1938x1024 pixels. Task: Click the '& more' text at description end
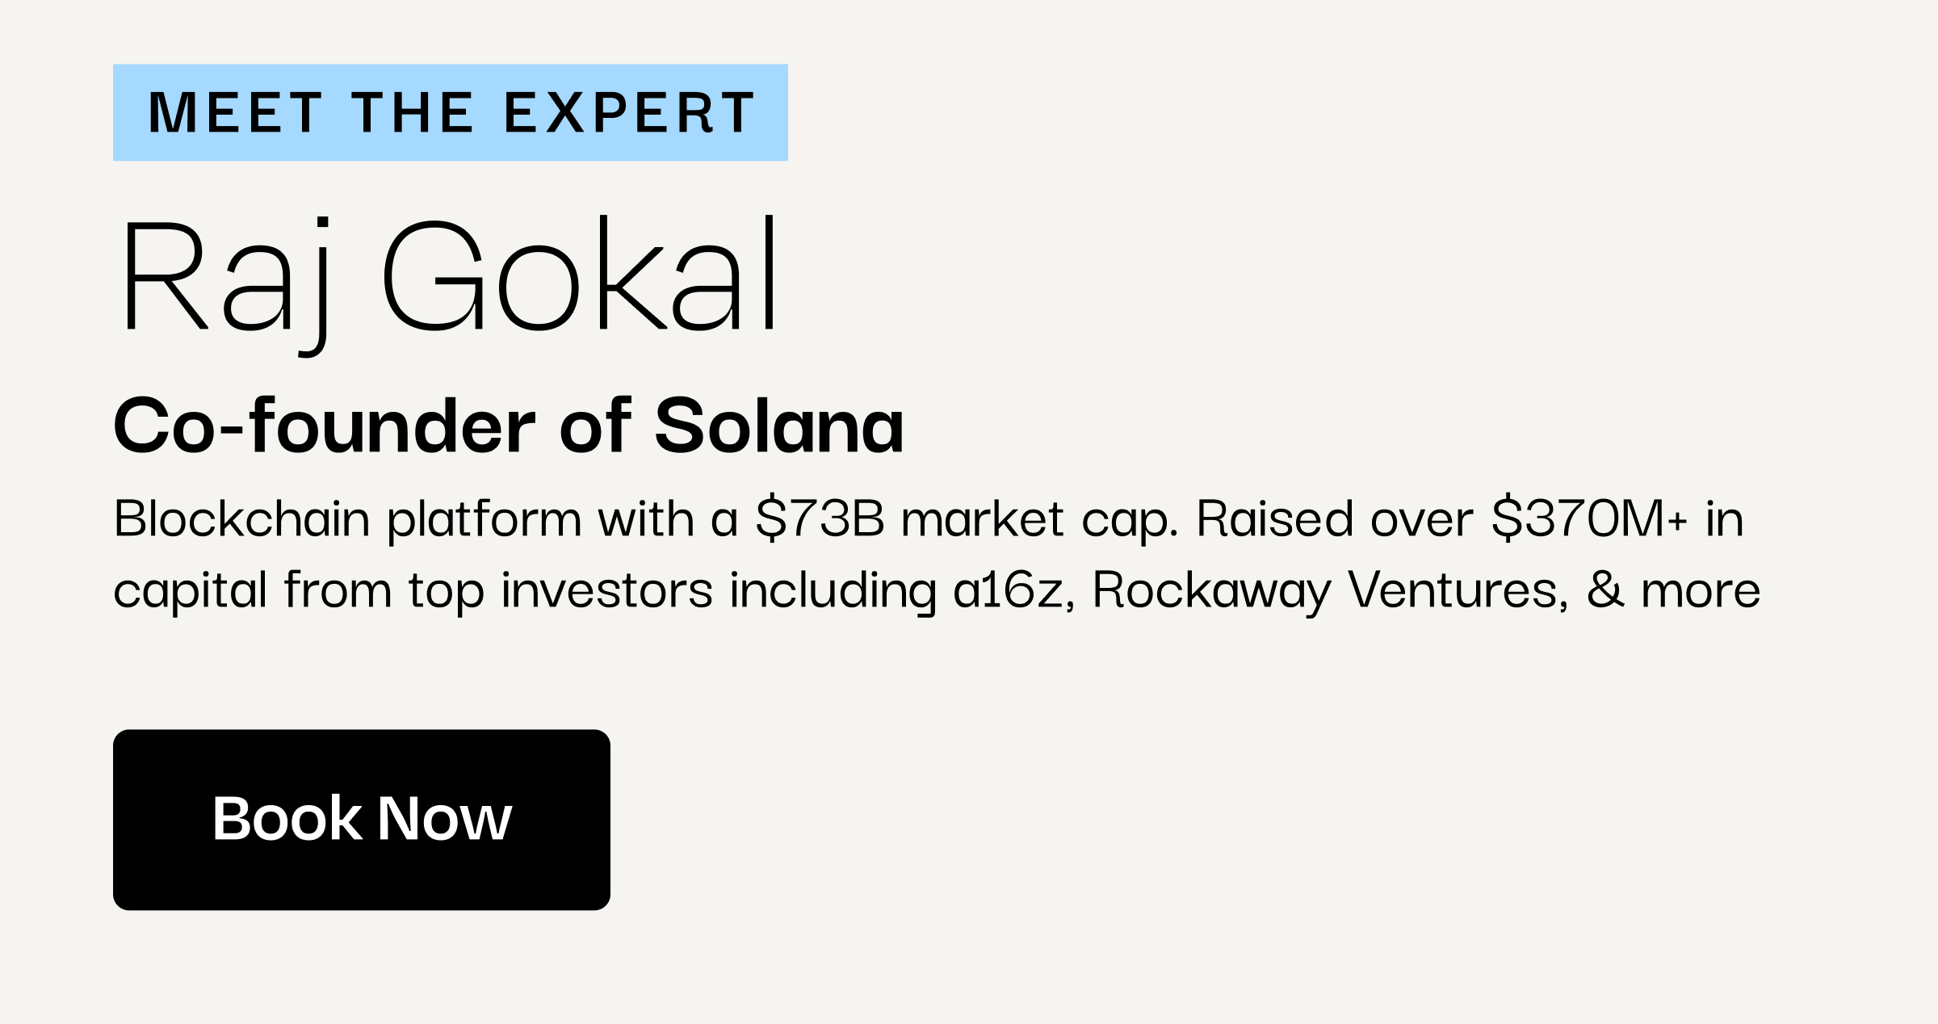click(x=1674, y=590)
